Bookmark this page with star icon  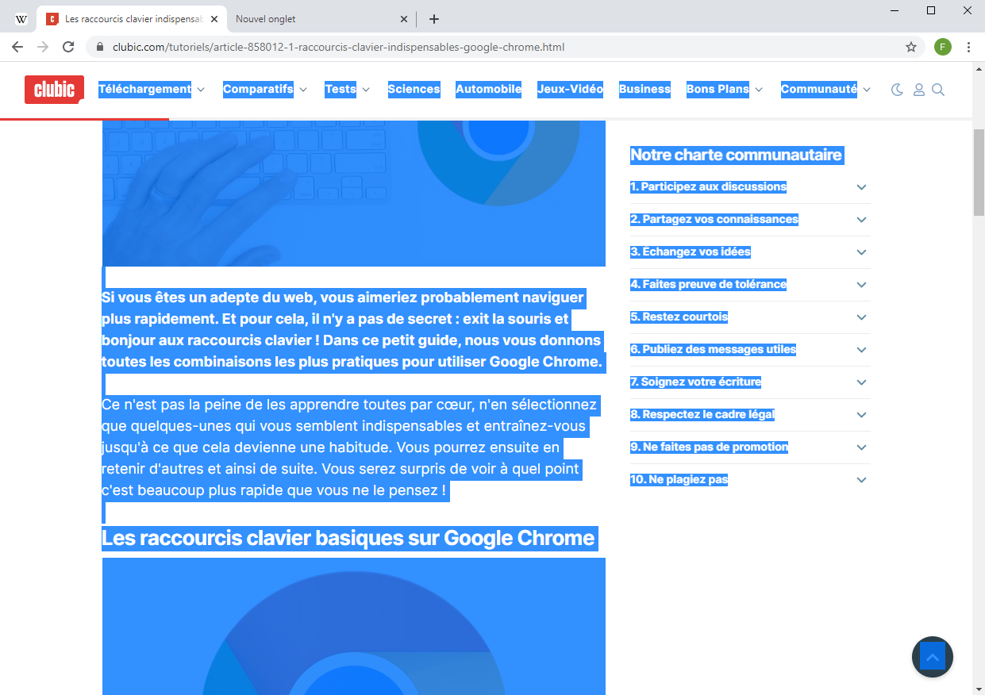tap(911, 47)
